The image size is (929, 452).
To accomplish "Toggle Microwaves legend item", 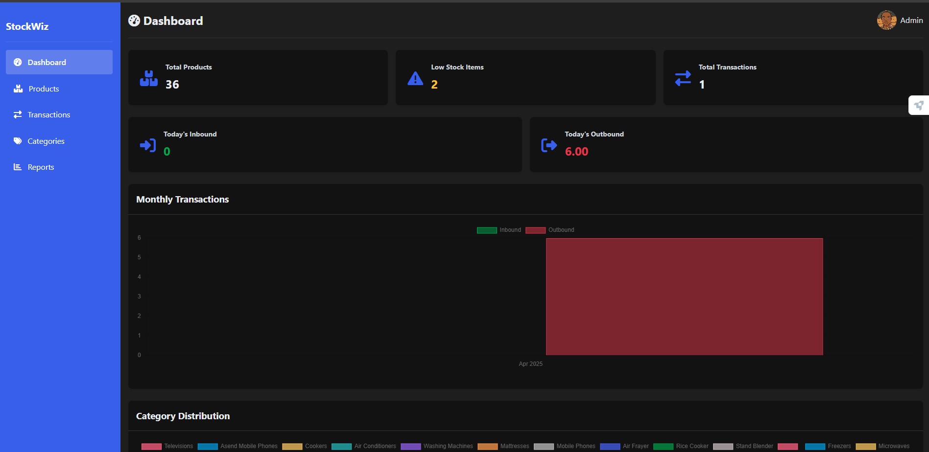I will coord(882,446).
